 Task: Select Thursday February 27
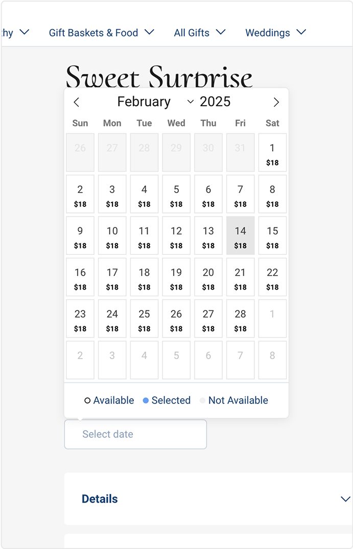coord(208,319)
